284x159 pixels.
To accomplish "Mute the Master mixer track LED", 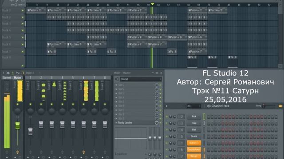I will (18, 104).
